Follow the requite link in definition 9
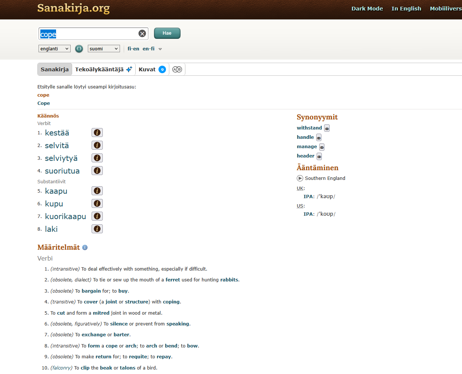This screenshot has height=374, width=462. pos(138,356)
